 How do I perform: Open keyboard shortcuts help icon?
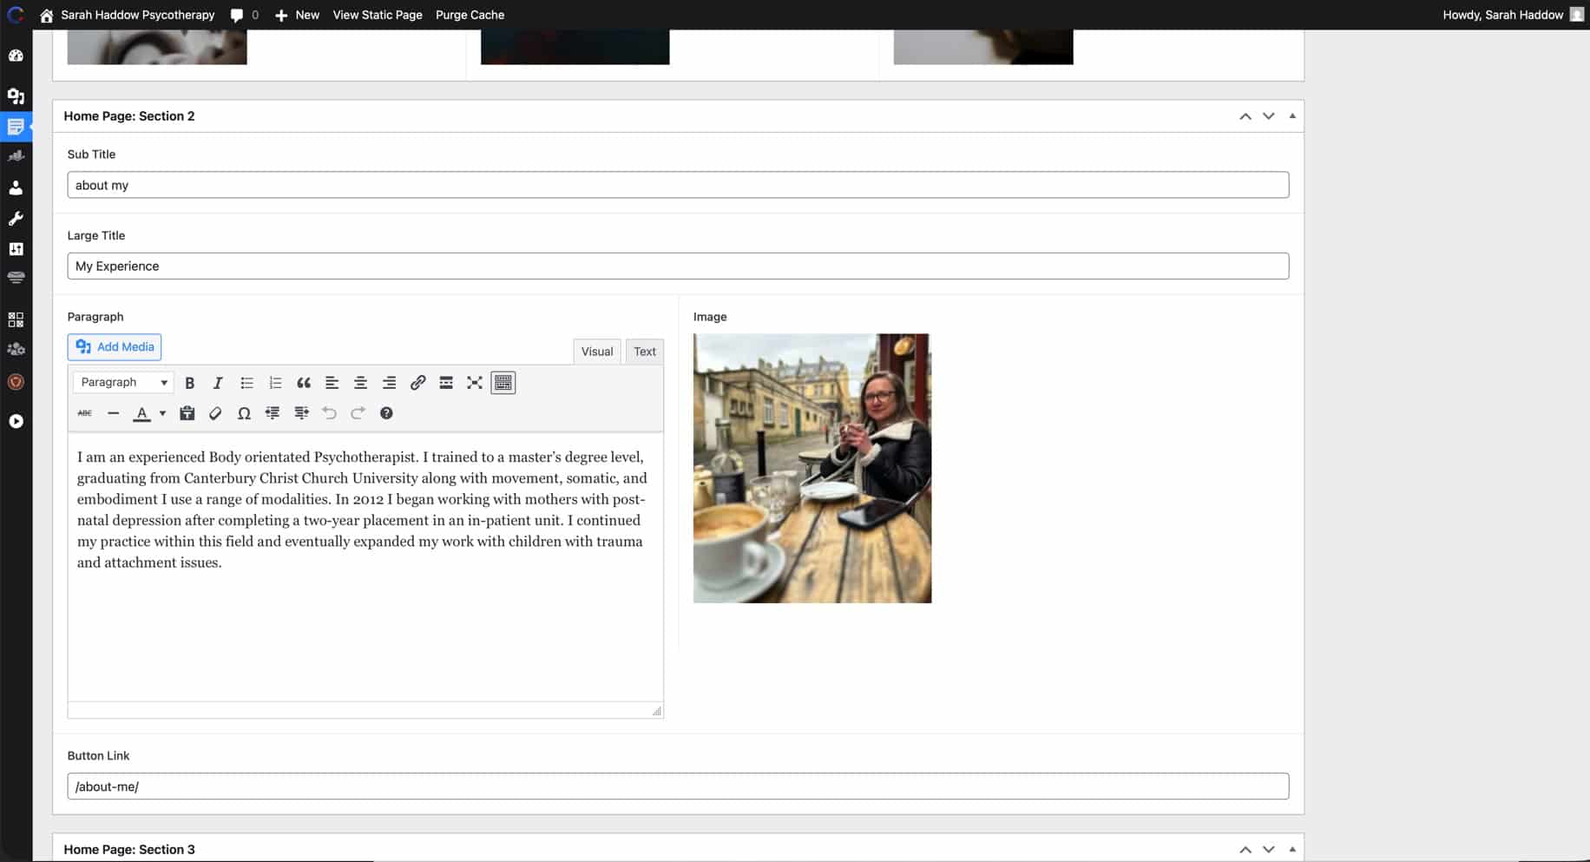[386, 413]
